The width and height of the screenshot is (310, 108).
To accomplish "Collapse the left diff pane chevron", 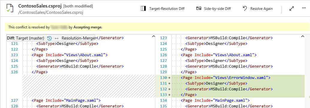I will point(154,36).
